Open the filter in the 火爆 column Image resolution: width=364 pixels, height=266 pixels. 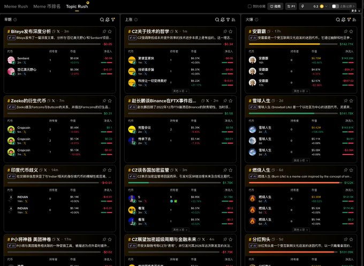348,20
